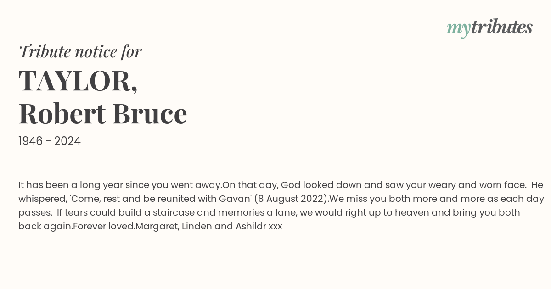This screenshot has height=289, width=551.
Task: Select the "Tribute notice for" italic heading
Action: point(80,51)
